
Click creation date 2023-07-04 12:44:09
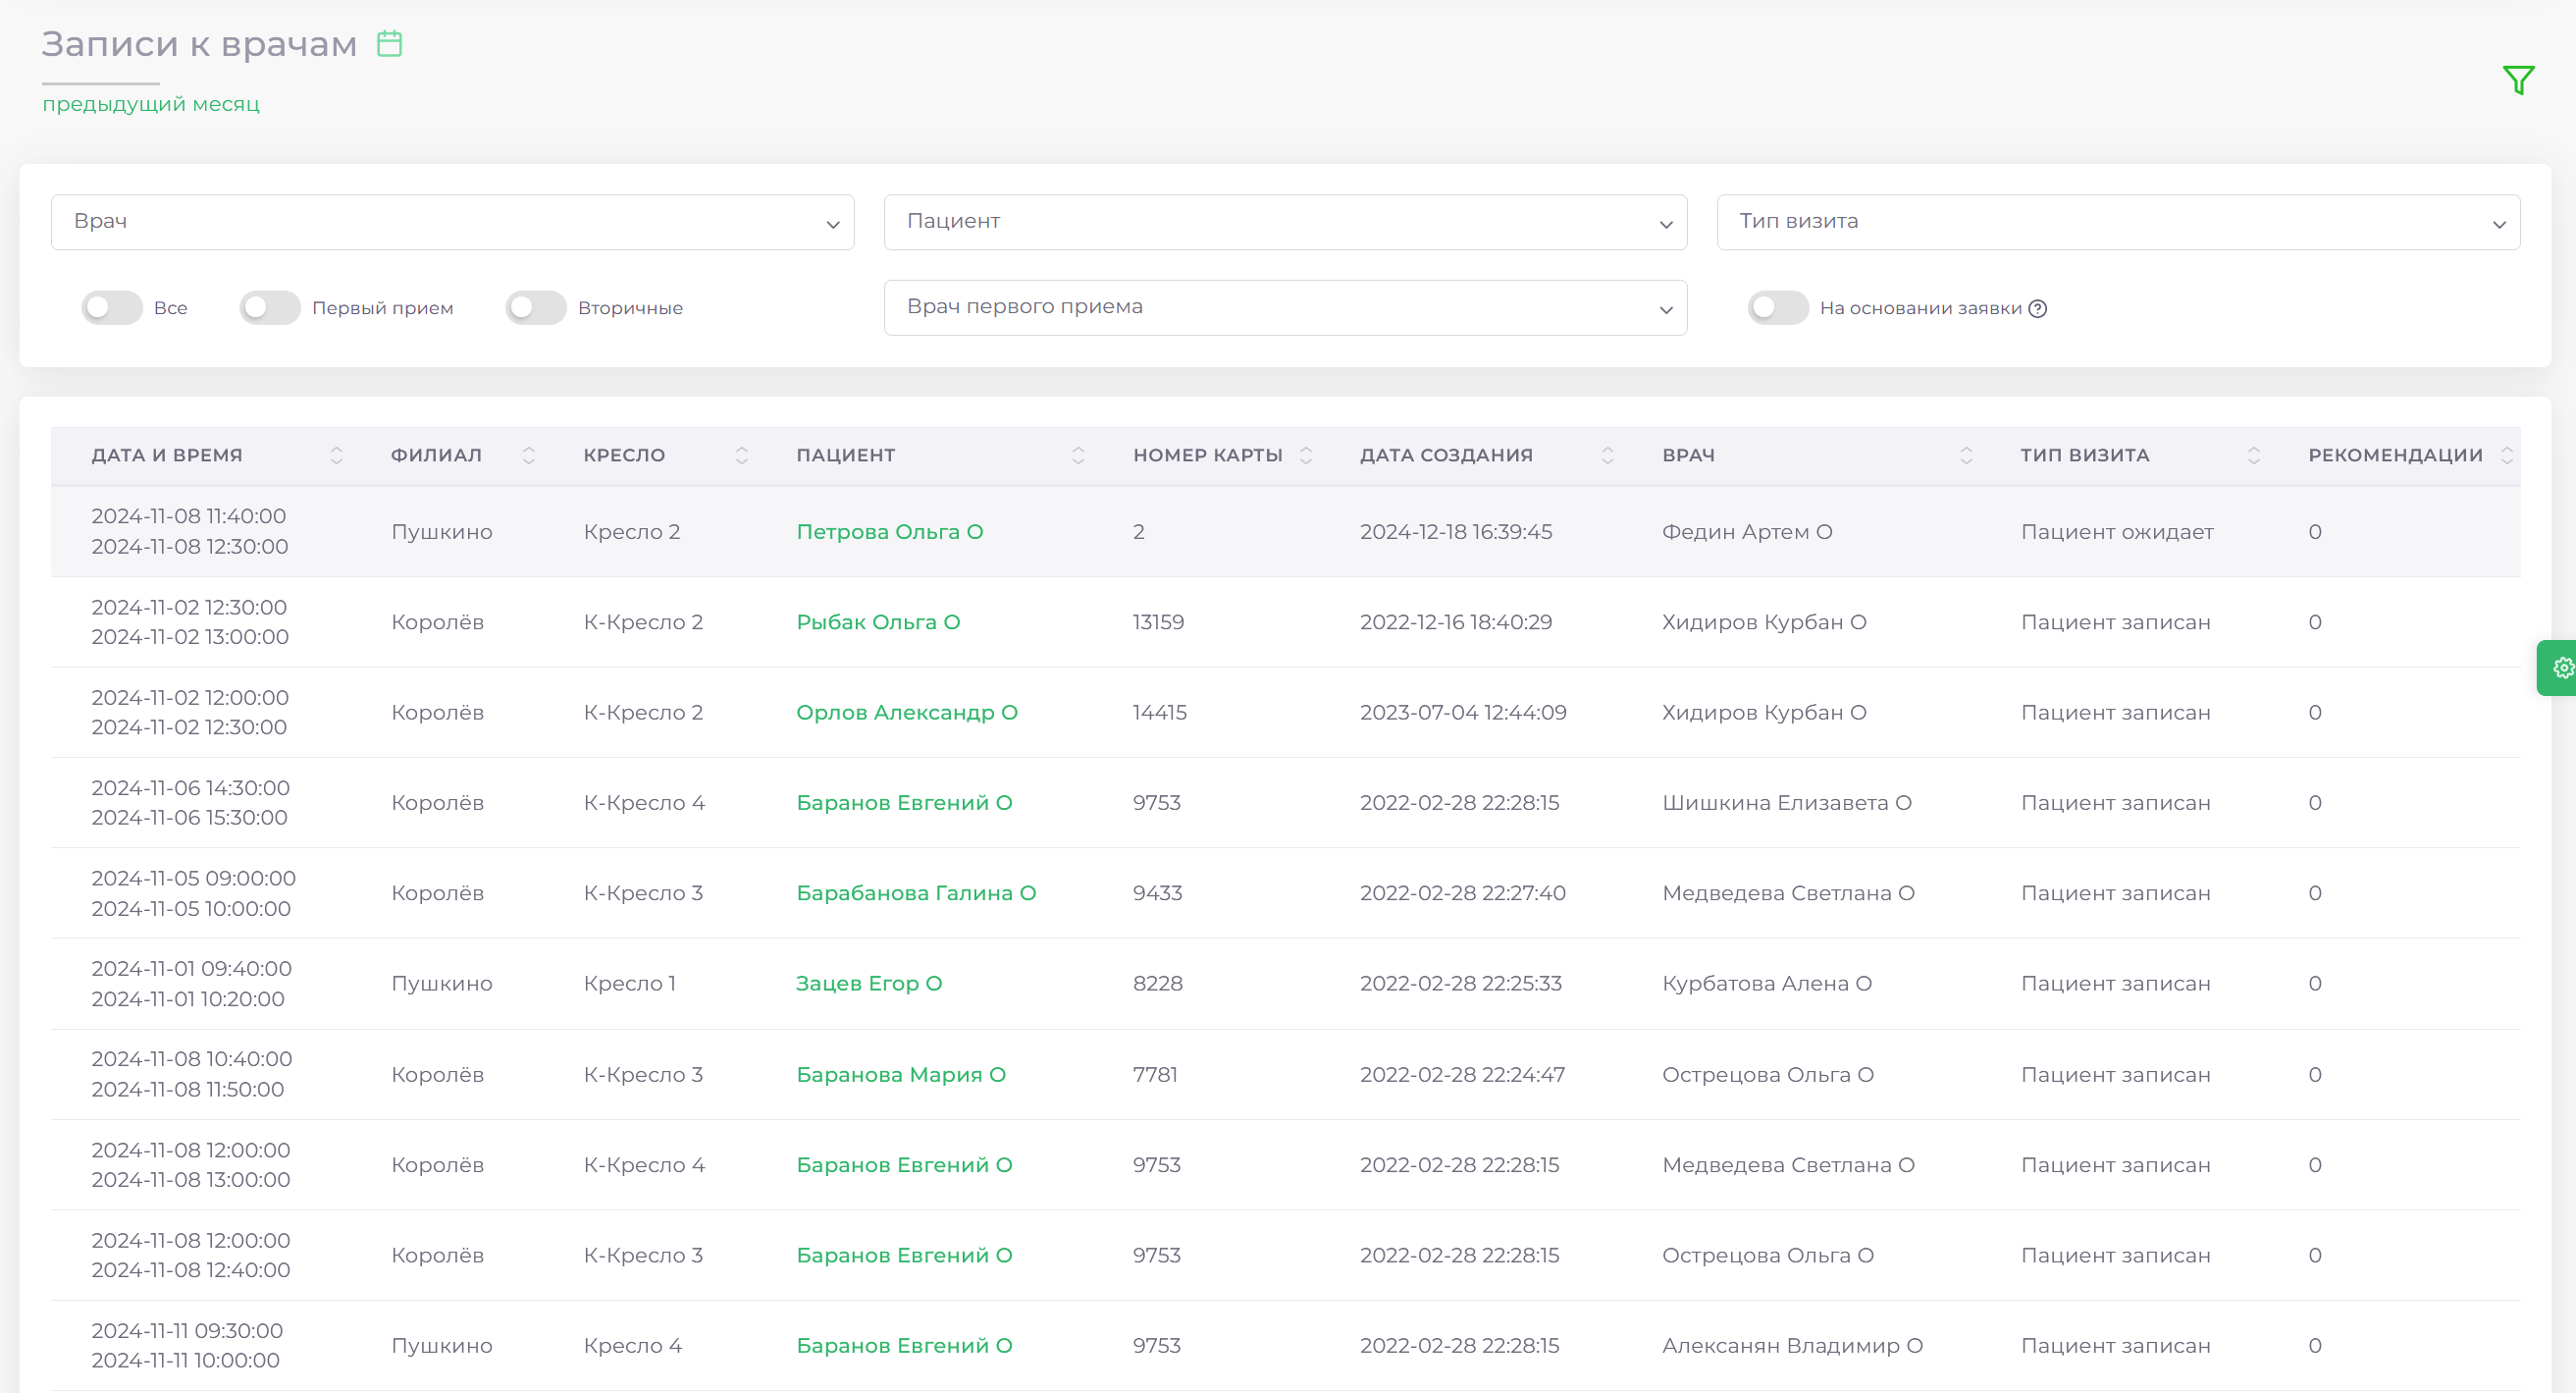[1462, 713]
